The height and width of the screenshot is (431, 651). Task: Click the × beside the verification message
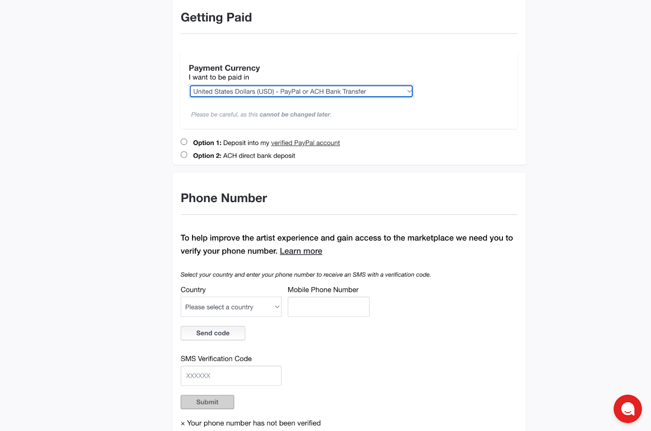(x=183, y=423)
